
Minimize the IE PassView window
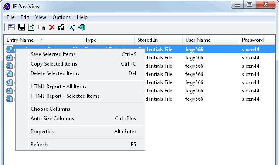click(x=238, y=5)
